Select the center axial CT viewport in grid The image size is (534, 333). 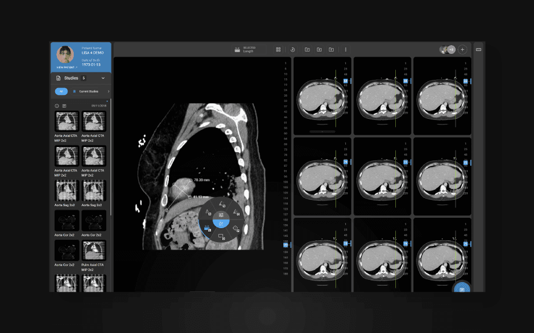click(382, 177)
